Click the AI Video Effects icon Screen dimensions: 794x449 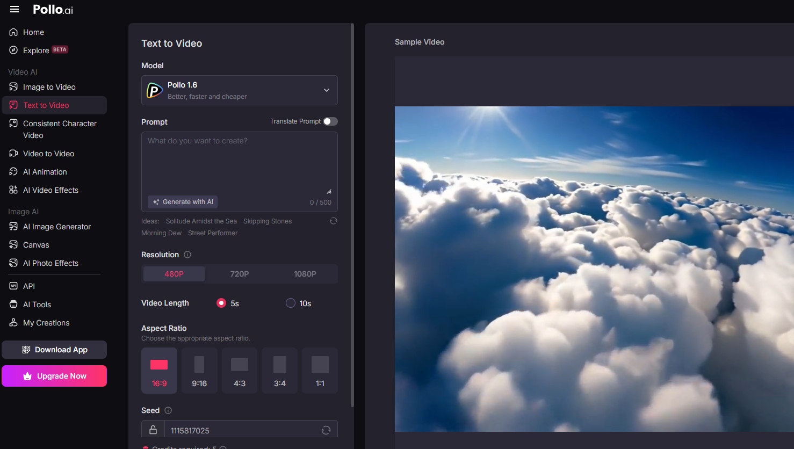[x=13, y=190]
